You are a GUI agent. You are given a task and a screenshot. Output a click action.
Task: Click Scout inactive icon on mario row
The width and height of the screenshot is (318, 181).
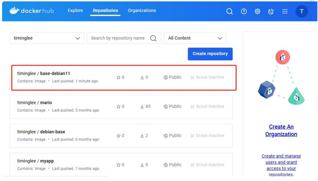coord(192,107)
